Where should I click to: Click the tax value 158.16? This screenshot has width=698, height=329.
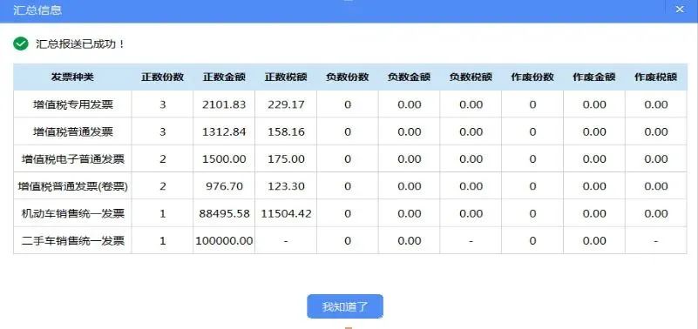pyautogui.click(x=286, y=132)
